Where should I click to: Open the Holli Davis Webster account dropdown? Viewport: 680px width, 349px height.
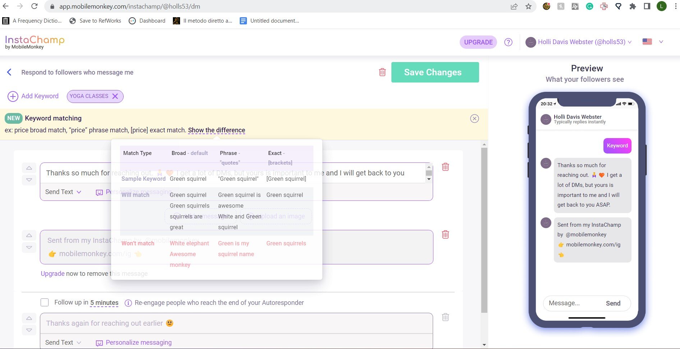point(578,42)
